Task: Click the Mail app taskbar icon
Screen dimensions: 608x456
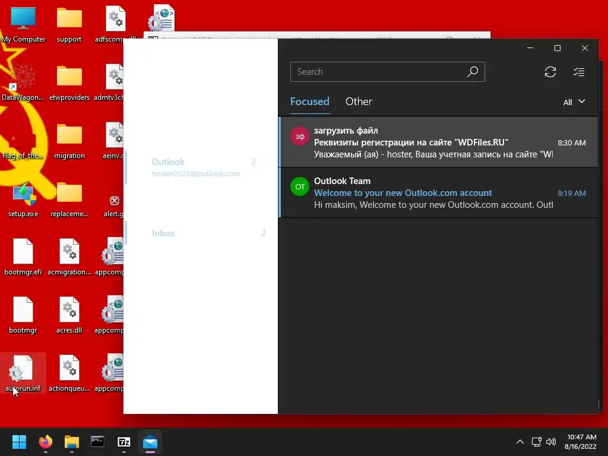Action: pyautogui.click(x=150, y=442)
